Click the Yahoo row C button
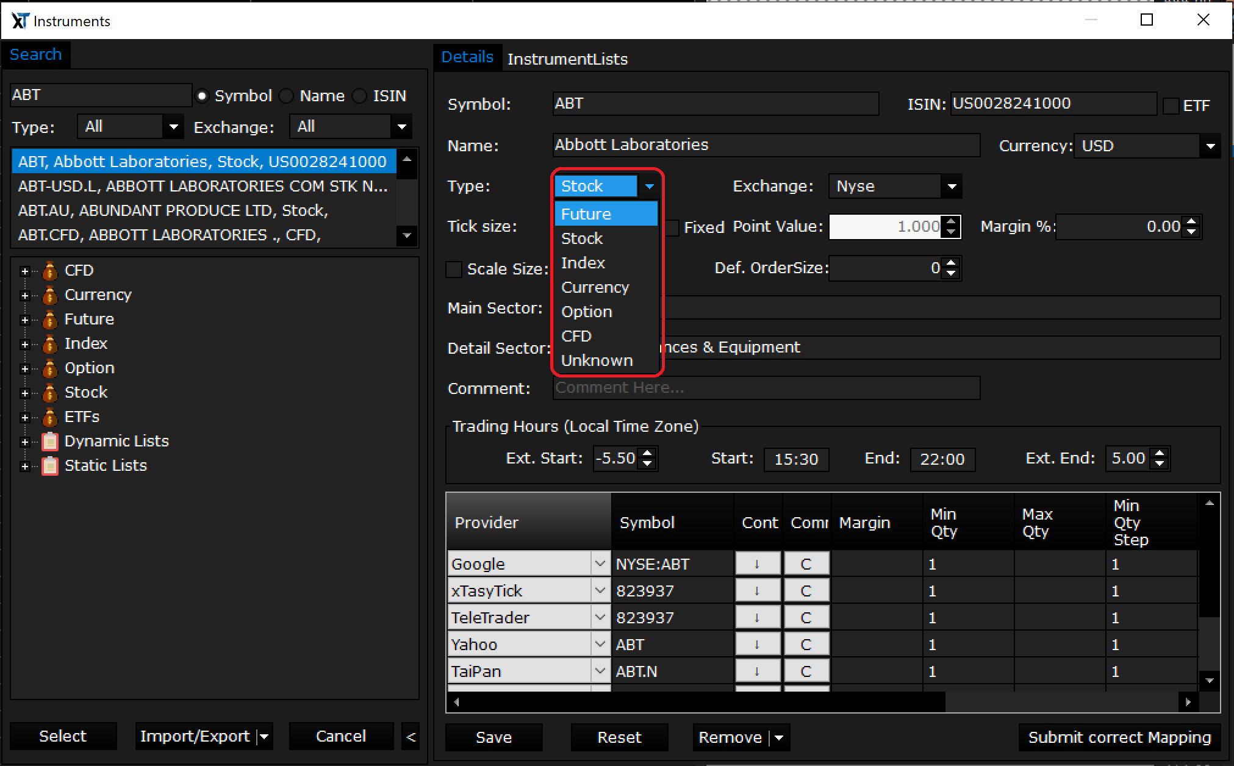The width and height of the screenshot is (1234, 766). tap(806, 645)
